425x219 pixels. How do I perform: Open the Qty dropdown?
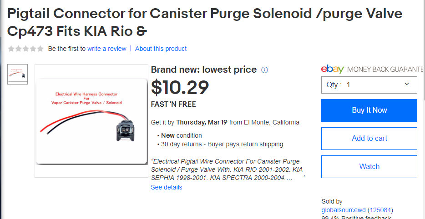point(369,85)
